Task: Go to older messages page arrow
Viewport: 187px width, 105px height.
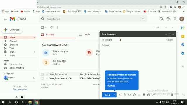Action: [172, 27]
